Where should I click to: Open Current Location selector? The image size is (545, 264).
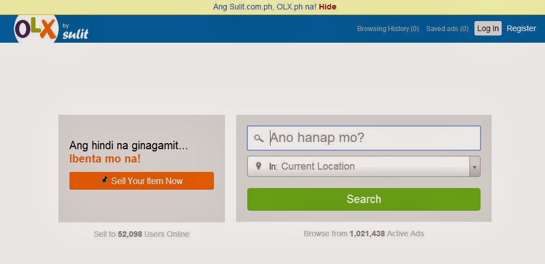(363, 166)
